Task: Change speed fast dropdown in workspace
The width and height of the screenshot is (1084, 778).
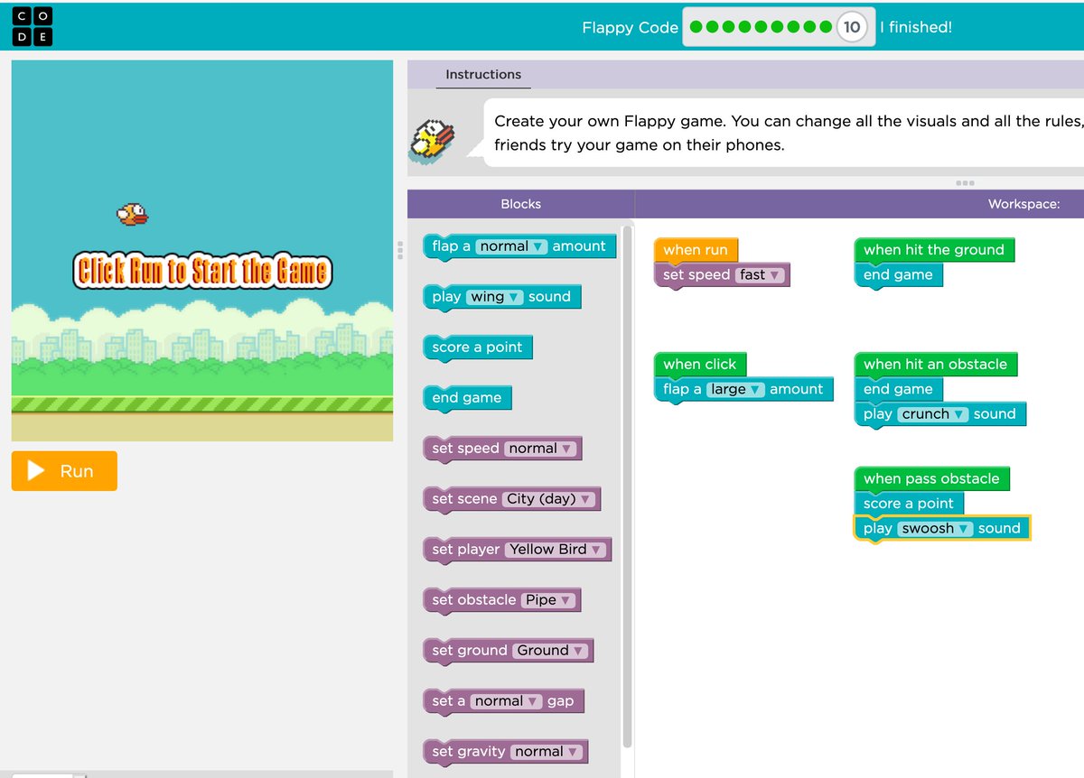Action: (x=761, y=275)
